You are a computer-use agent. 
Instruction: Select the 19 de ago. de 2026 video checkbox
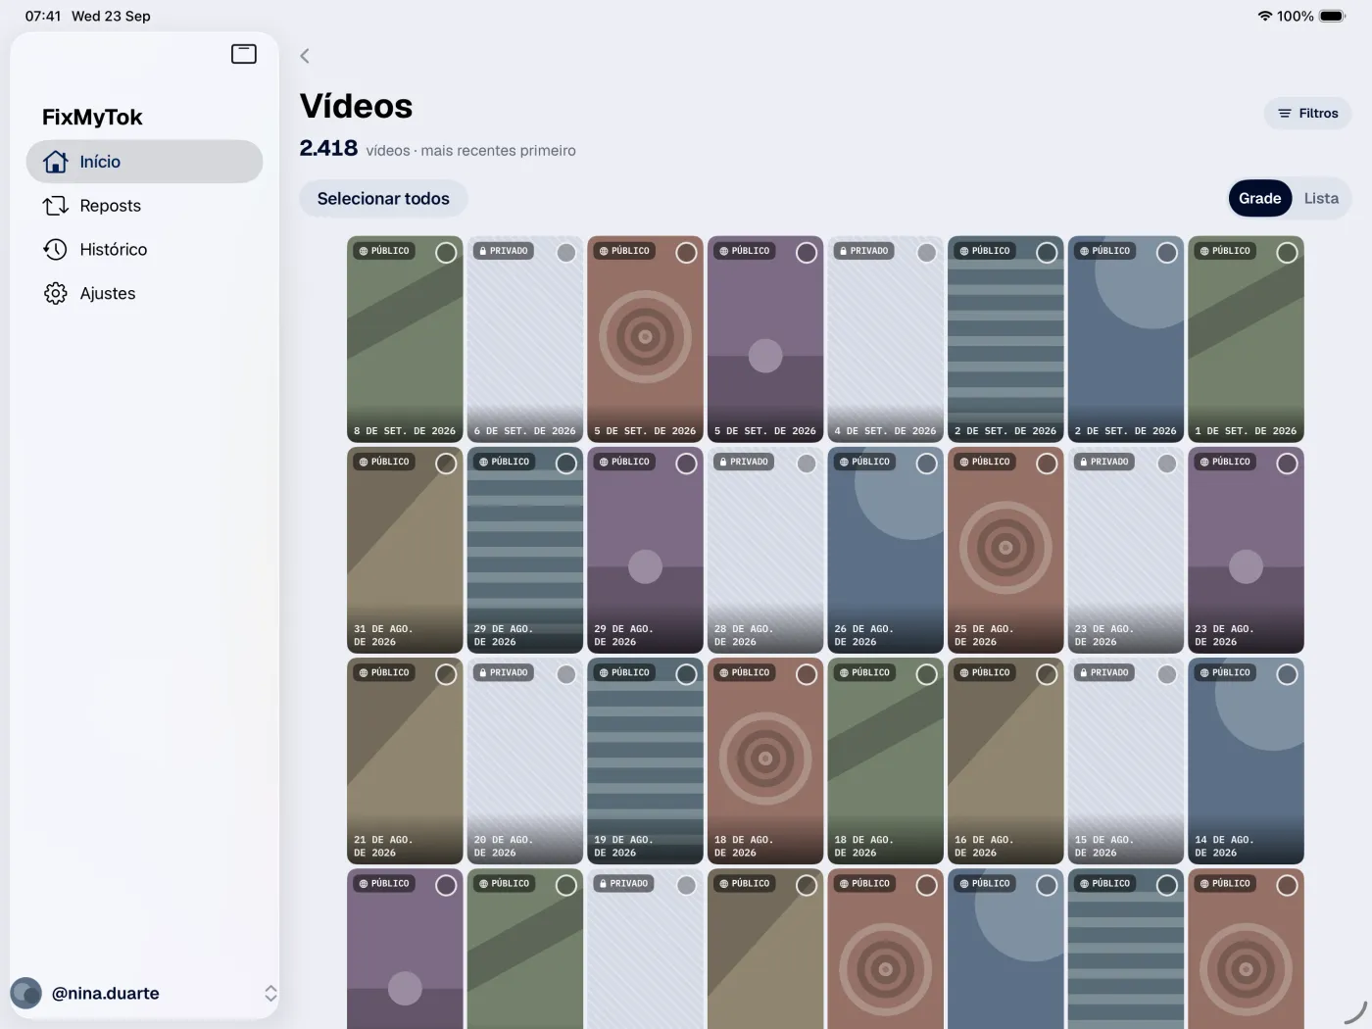coord(686,674)
